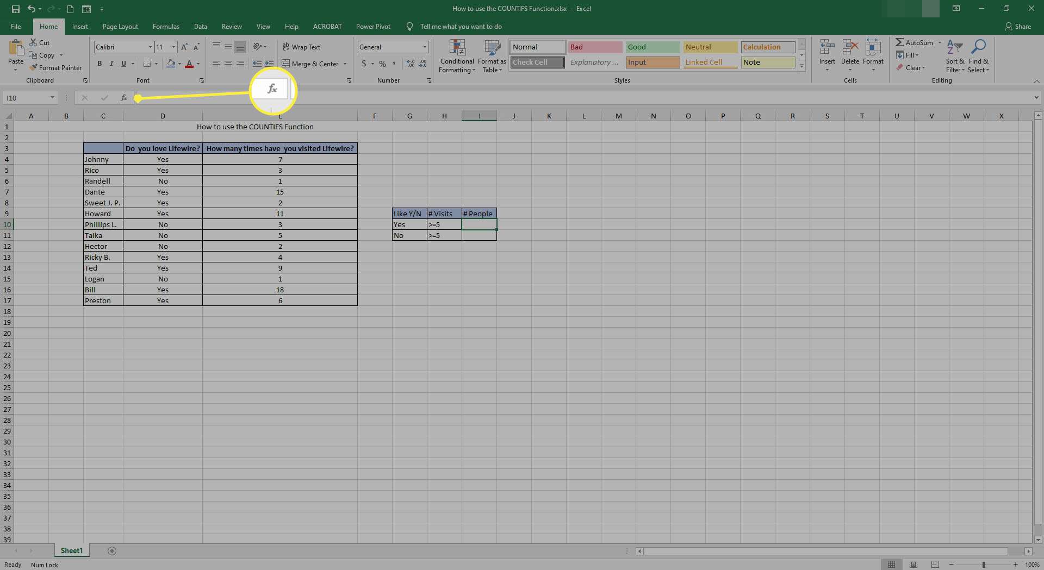
Task: Open the File tab
Action: tap(16, 27)
